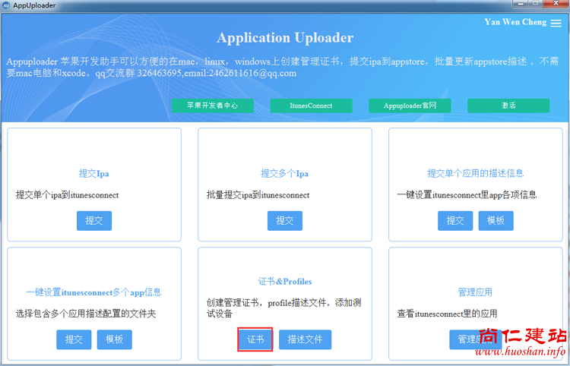
Task: Open the 证书 certificate manager
Action: coord(255,339)
